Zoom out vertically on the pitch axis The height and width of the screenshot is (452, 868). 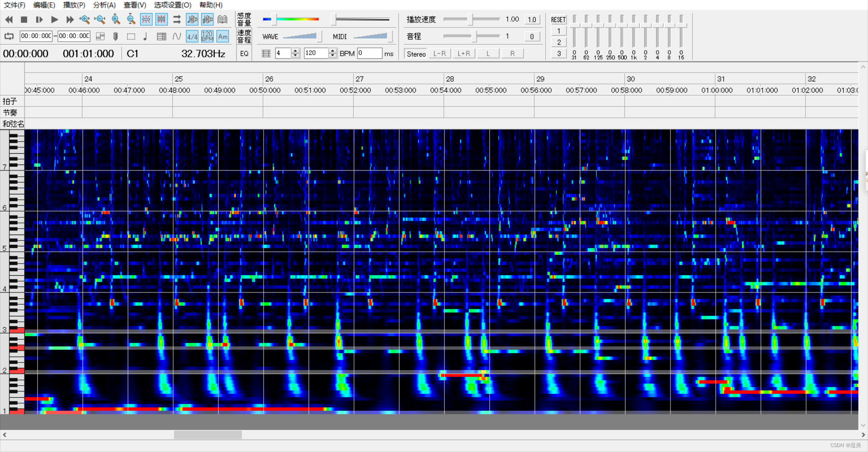point(131,19)
